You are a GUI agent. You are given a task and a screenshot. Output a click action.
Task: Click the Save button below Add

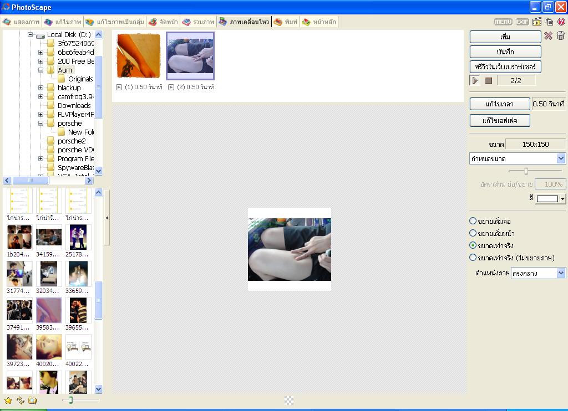[x=505, y=52]
